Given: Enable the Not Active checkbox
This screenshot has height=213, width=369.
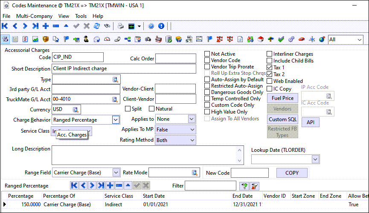Looking at the screenshot, I should click(x=207, y=54).
